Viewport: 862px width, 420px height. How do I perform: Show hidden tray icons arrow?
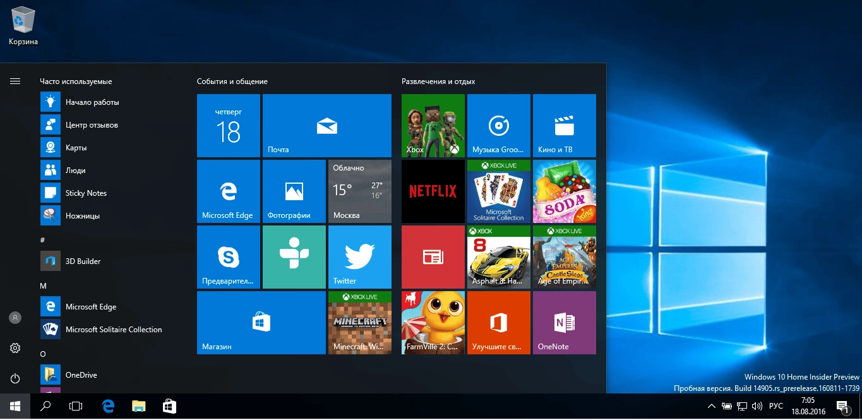click(x=712, y=406)
